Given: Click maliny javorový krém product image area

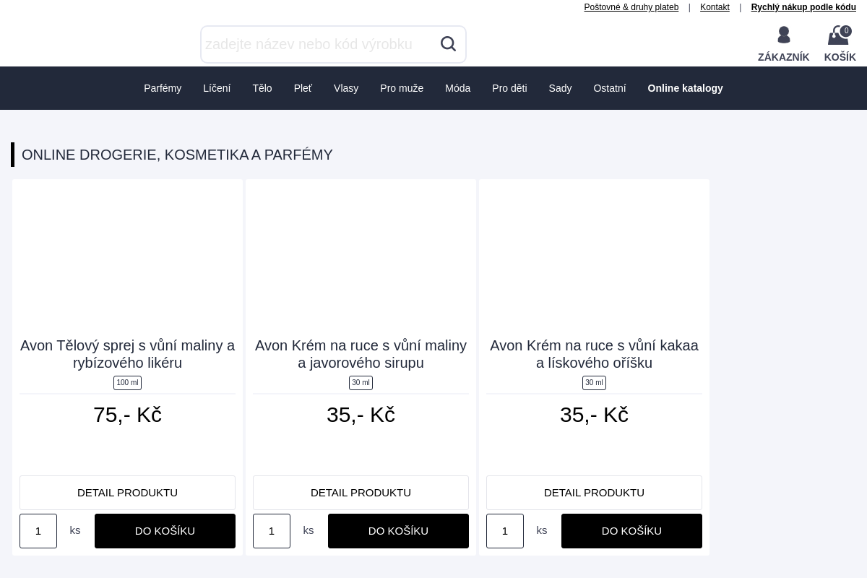Looking at the screenshot, I should pyautogui.click(x=361, y=258).
